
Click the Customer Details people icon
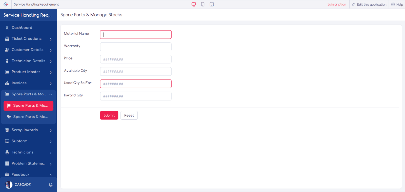(x=7, y=50)
